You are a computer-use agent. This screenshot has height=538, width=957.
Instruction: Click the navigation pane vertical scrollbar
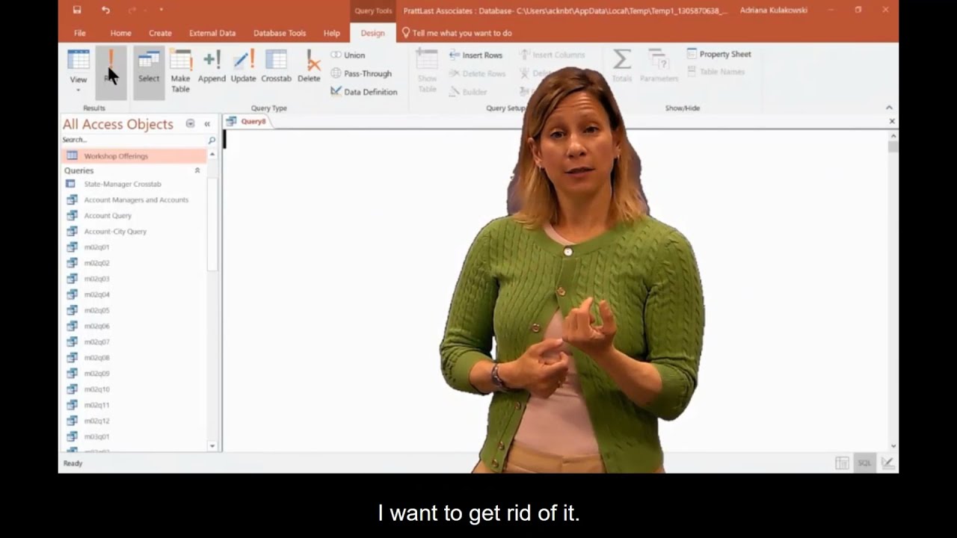pyautogui.click(x=212, y=224)
